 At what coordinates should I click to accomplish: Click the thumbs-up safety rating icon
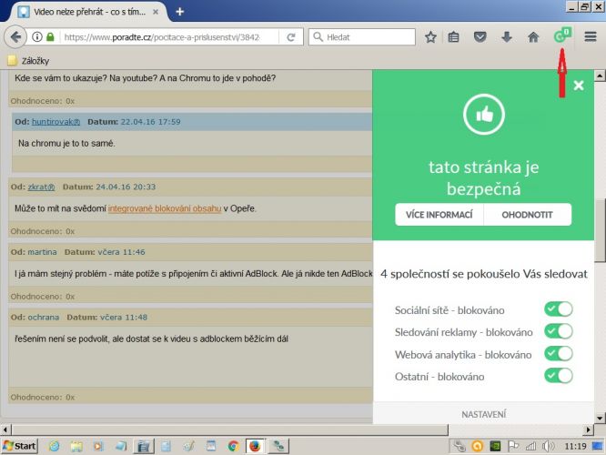pyautogui.click(x=484, y=115)
